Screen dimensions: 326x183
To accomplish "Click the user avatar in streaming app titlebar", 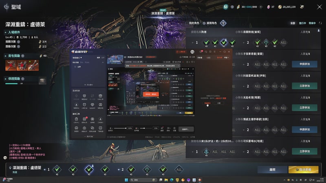I will point(192,52).
